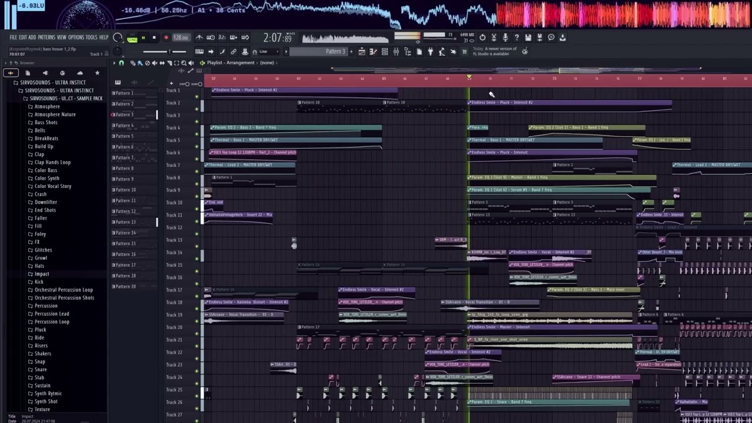Mute Track 4 with its green LED
Screen dimensions: 752x423
[197, 134]
